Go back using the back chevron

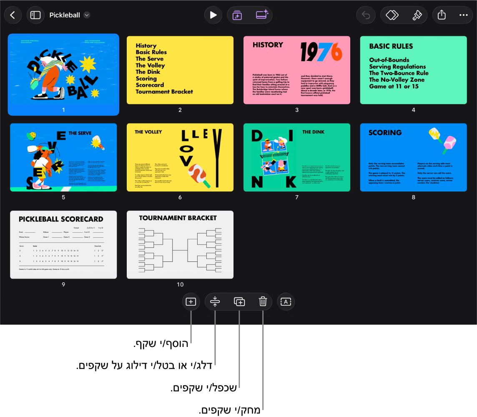coord(13,15)
